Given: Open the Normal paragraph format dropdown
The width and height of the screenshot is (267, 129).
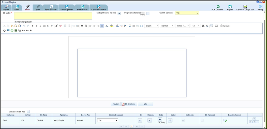Looking at the screenshot, I should click(167, 26).
